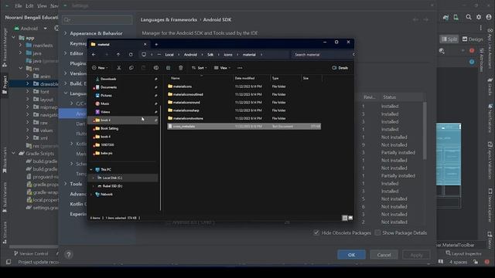This screenshot has height=278, width=495.
Task: Toggle Hide Obsolete Packages checkbox
Action: point(316,233)
